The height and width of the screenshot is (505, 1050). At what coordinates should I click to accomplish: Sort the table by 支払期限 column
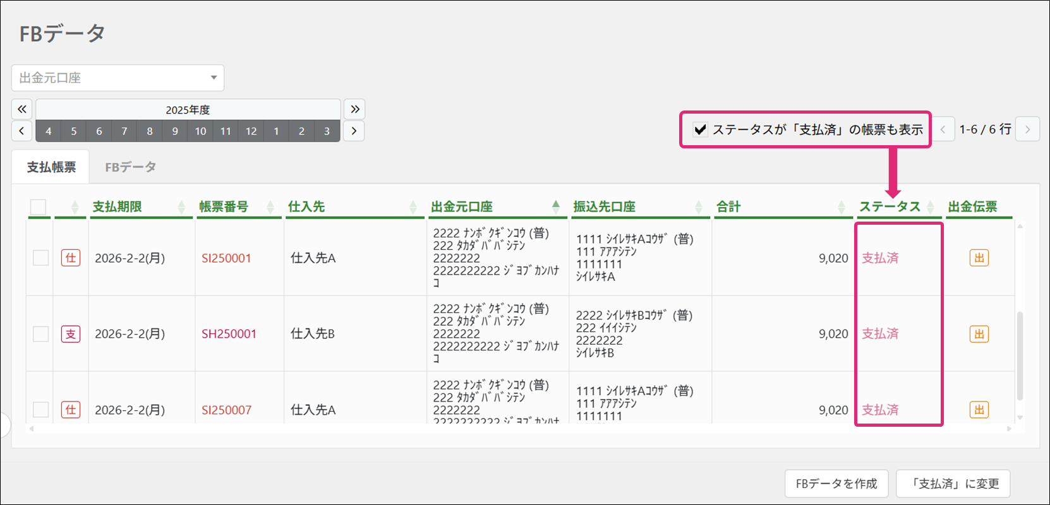[118, 206]
